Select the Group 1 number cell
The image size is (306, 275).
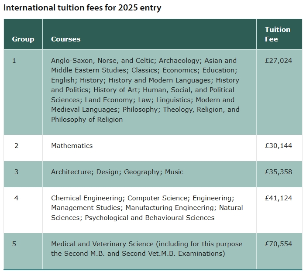(x=14, y=61)
